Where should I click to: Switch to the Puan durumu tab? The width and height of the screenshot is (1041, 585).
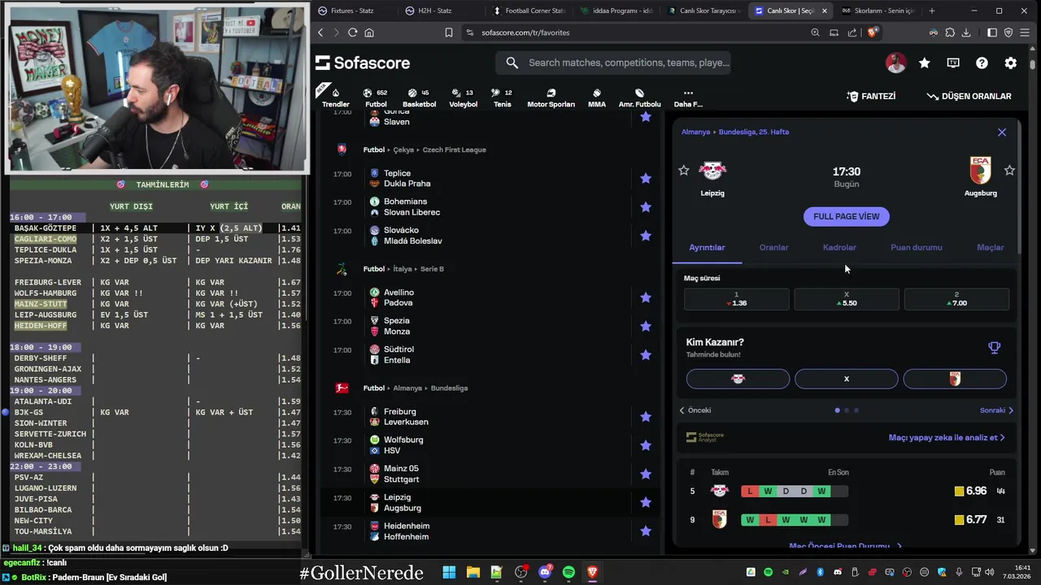(917, 247)
